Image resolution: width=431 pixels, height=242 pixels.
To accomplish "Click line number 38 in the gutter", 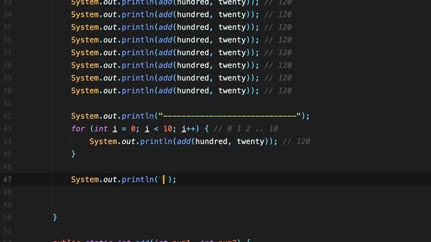I will (x=7, y=65).
